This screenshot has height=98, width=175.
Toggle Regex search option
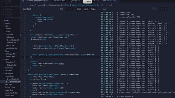click(x=94, y=9)
